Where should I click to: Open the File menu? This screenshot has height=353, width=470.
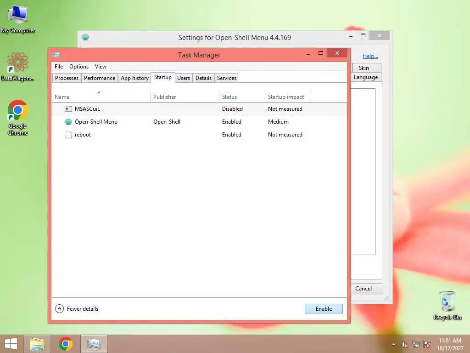click(59, 67)
